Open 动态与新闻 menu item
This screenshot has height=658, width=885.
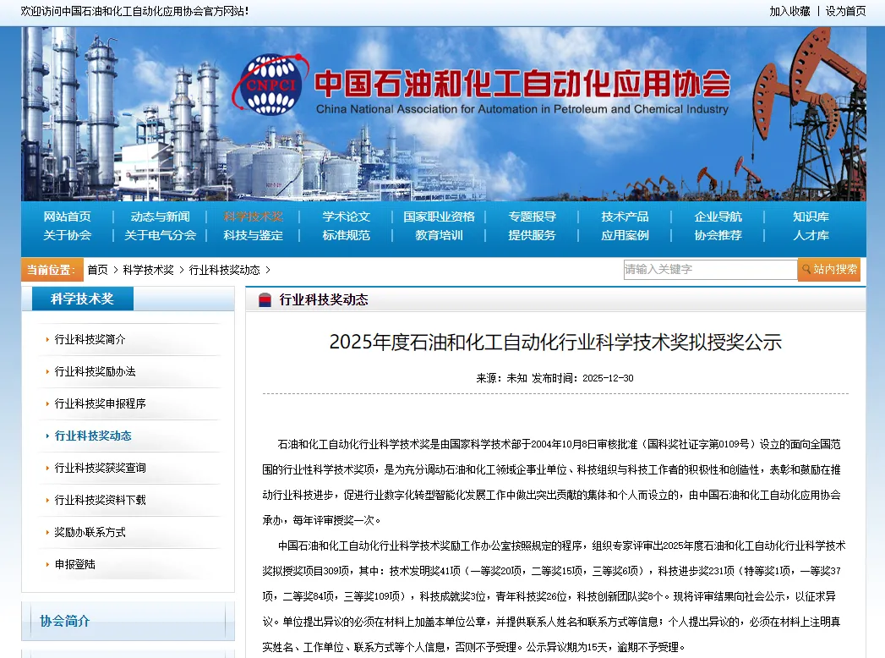tap(161, 217)
